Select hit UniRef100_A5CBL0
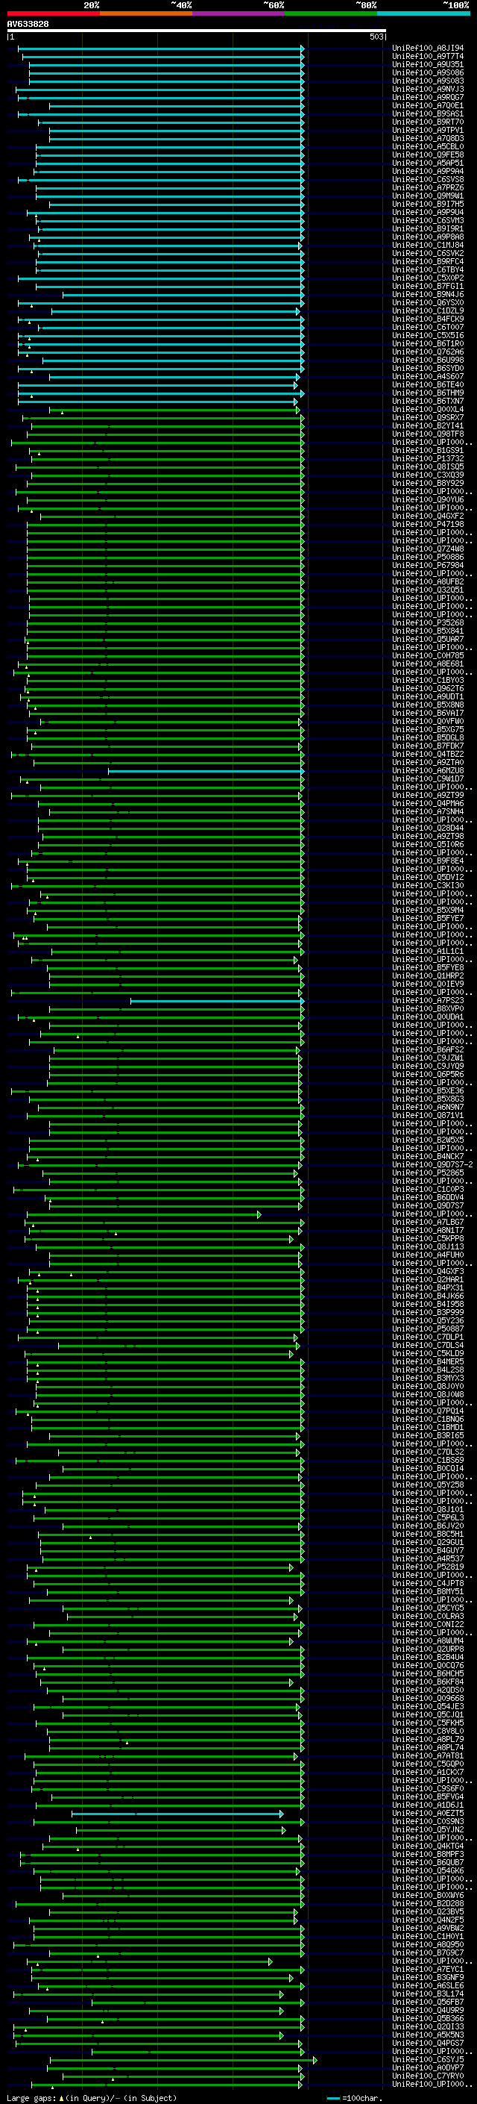 click(x=428, y=147)
